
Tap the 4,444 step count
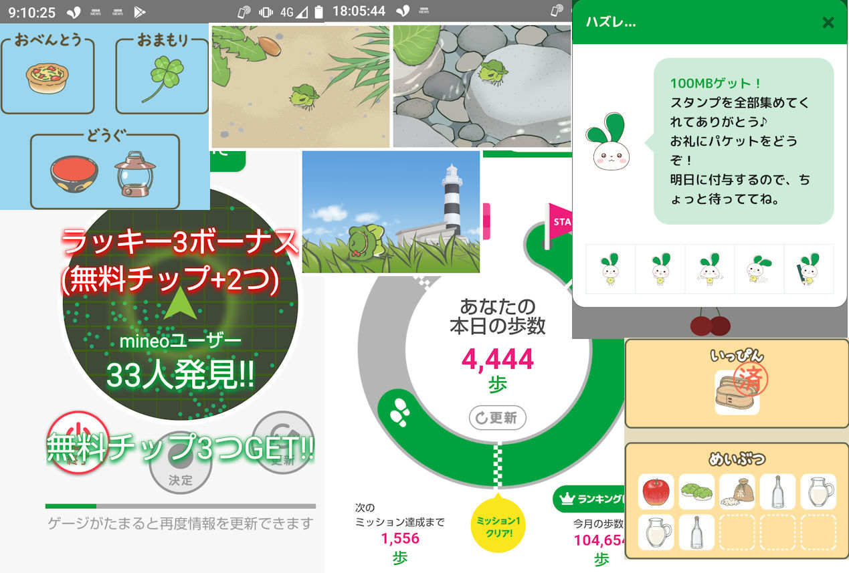[497, 360]
